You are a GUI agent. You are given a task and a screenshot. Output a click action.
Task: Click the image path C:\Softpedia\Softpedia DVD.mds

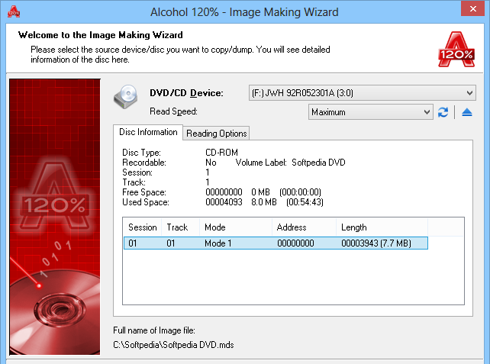(x=173, y=345)
